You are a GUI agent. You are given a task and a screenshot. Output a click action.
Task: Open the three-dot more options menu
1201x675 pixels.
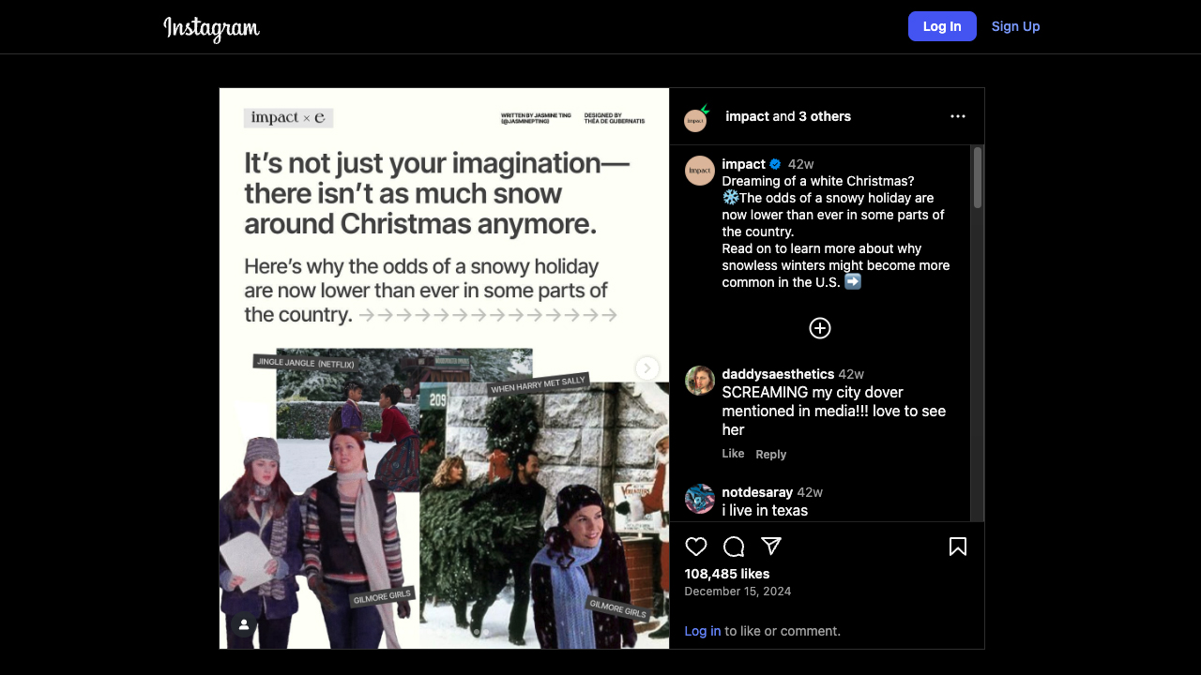tap(958, 116)
